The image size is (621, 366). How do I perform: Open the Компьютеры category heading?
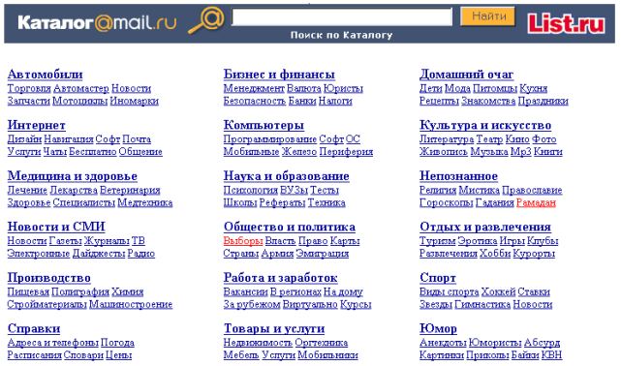(x=264, y=126)
